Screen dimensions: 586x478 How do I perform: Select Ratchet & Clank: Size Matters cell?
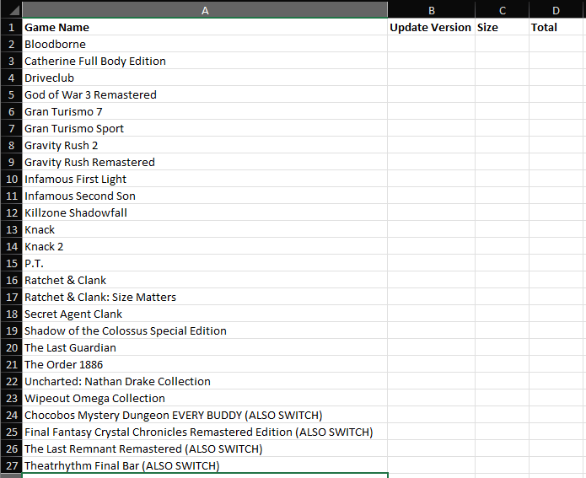click(x=205, y=297)
